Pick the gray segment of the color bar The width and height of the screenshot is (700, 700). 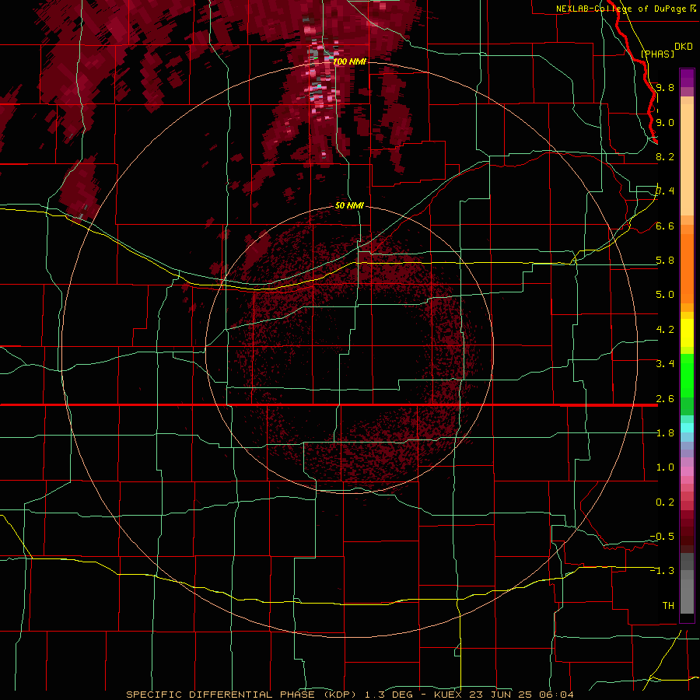pyautogui.click(x=687, y=585)
